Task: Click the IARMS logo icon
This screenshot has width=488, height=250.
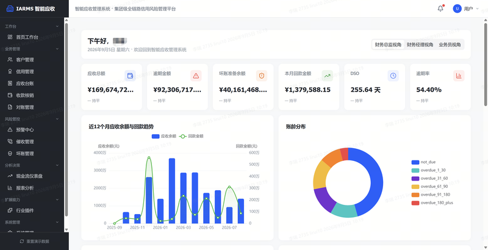Action: 10,9
